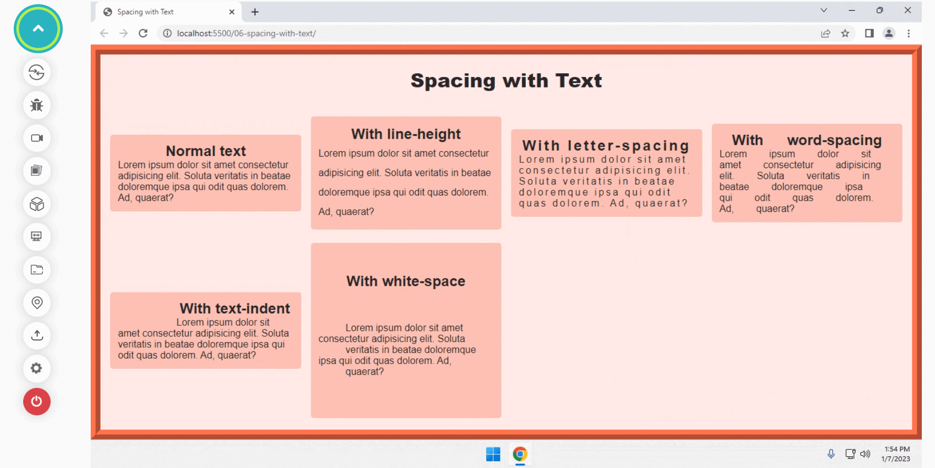Open the volume speaker tray icon
This screenshot has height=468, width=935.
pyautogui.click(x=865, y=454)
